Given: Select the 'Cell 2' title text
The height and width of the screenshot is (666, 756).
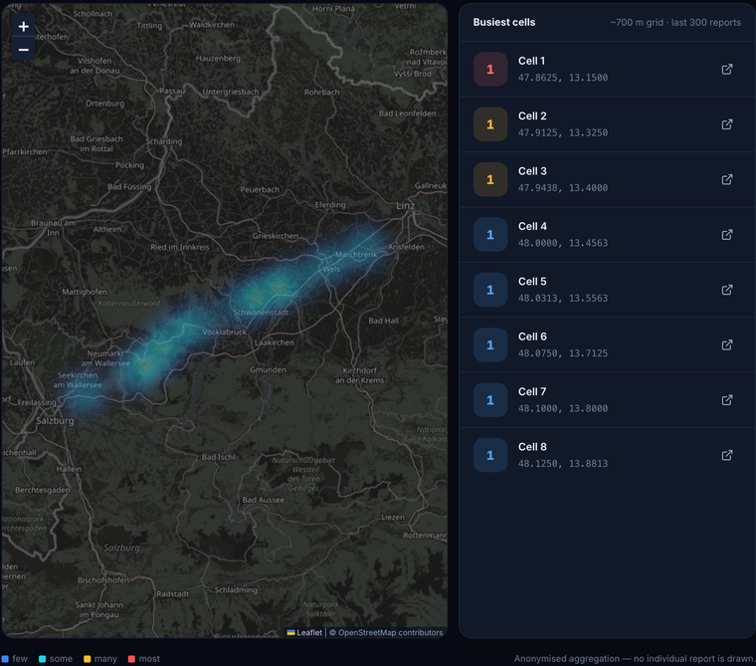Looking at the screenshot, I should pos(532,115).
